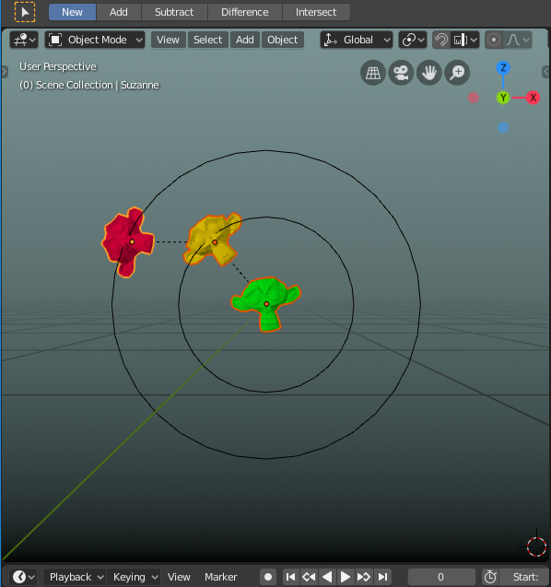
Task: Open Global transform orientation dropdown
Action: (x=357, y=40)
